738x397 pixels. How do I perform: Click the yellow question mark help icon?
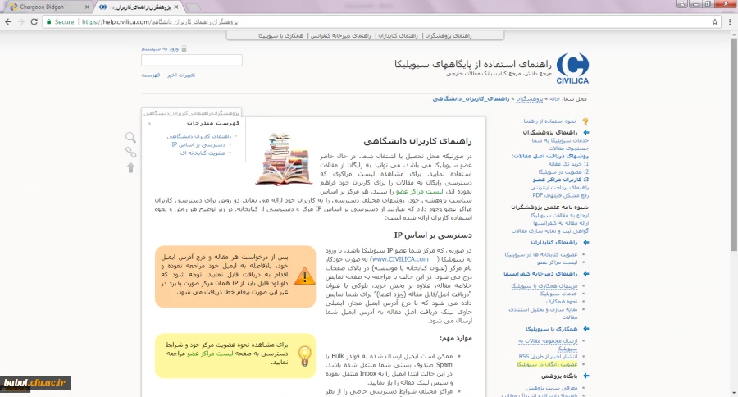(x=585, y=121)
